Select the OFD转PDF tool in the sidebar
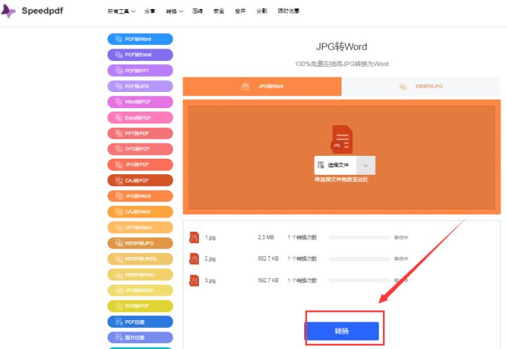This screenshot has width=506, height=349. [140, 149]
